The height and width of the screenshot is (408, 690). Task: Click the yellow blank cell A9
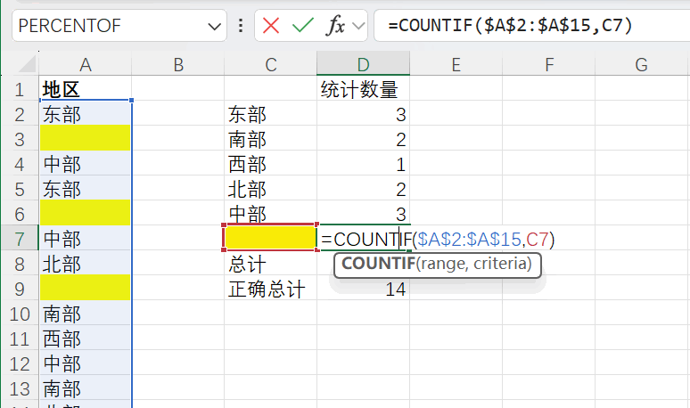pos(86,288)
